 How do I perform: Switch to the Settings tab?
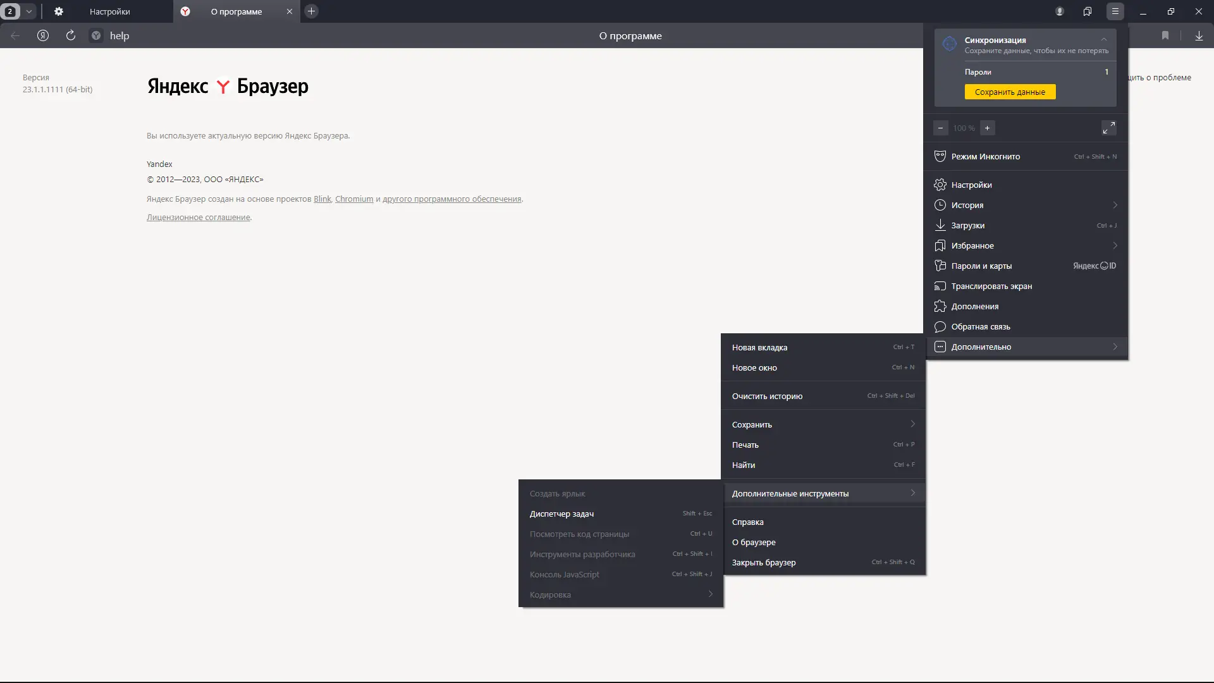109,11
